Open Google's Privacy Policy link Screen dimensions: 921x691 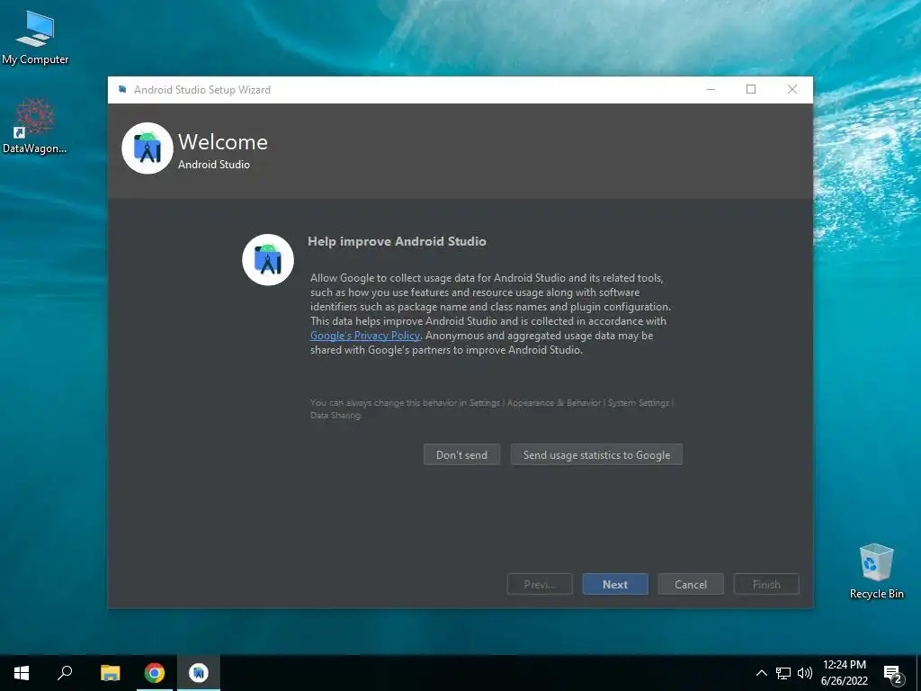click(x=365, y=336)
